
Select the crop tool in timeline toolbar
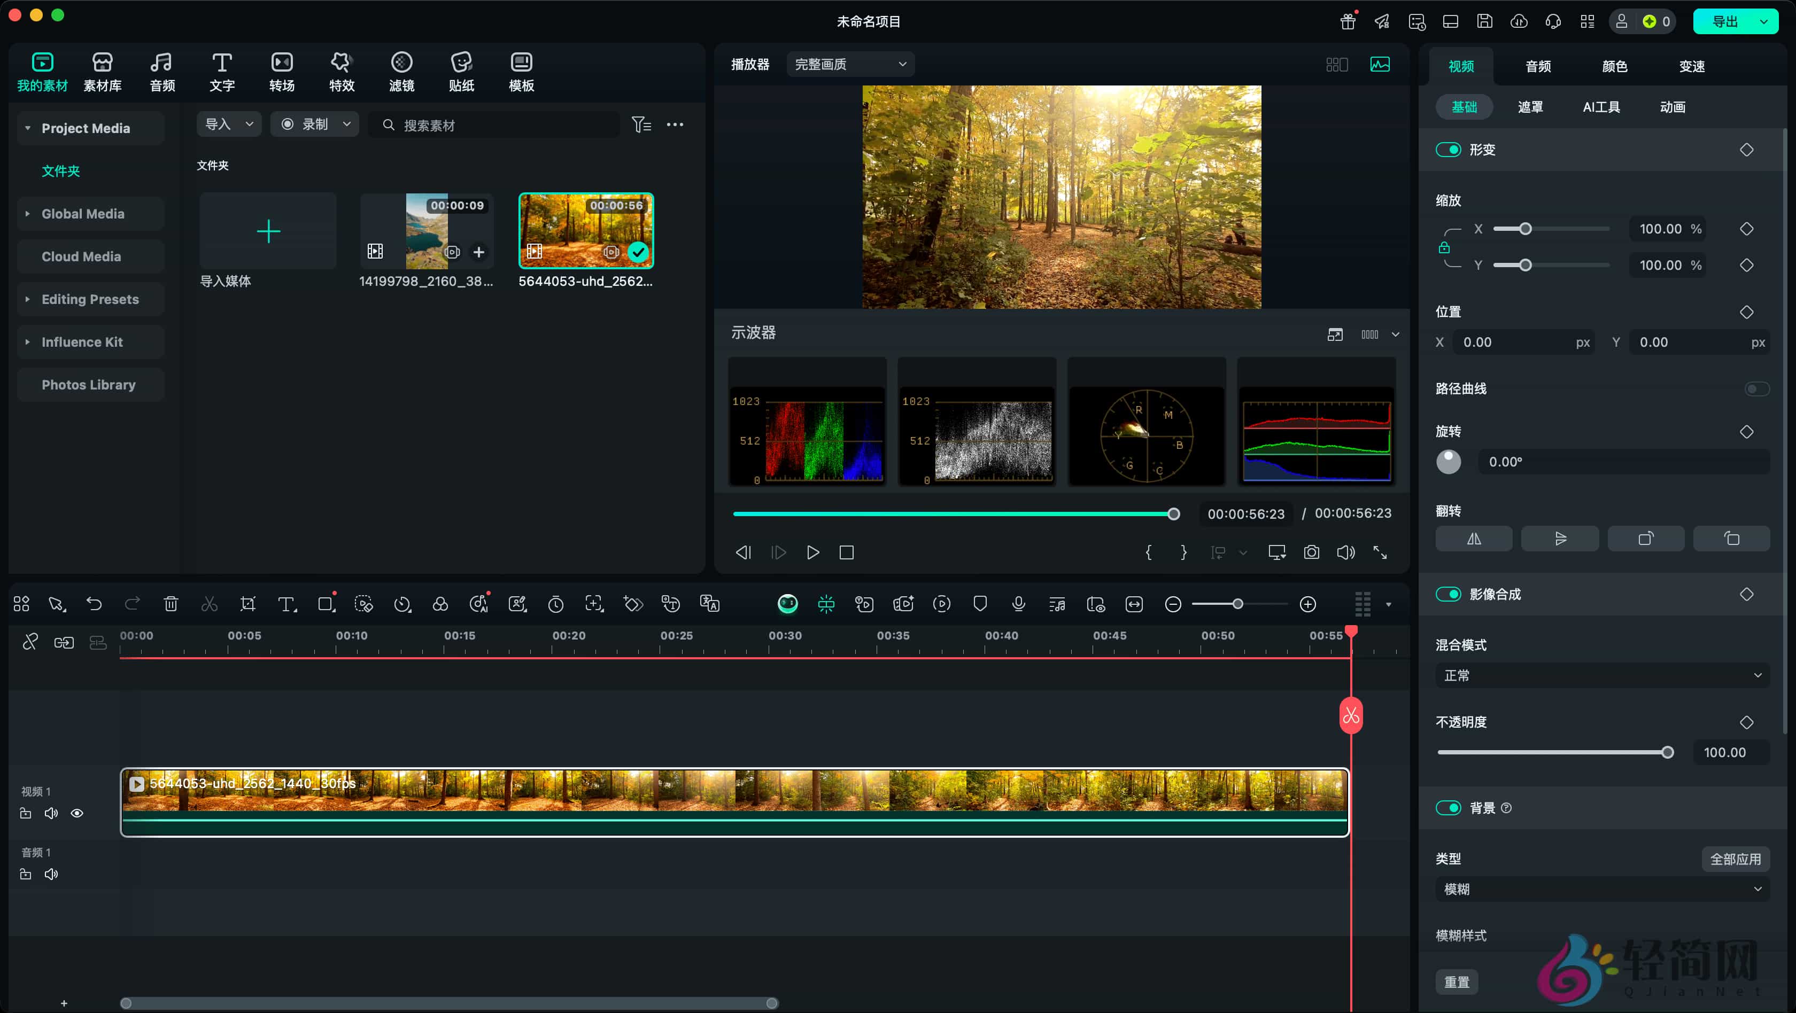[x=247, y=604]
